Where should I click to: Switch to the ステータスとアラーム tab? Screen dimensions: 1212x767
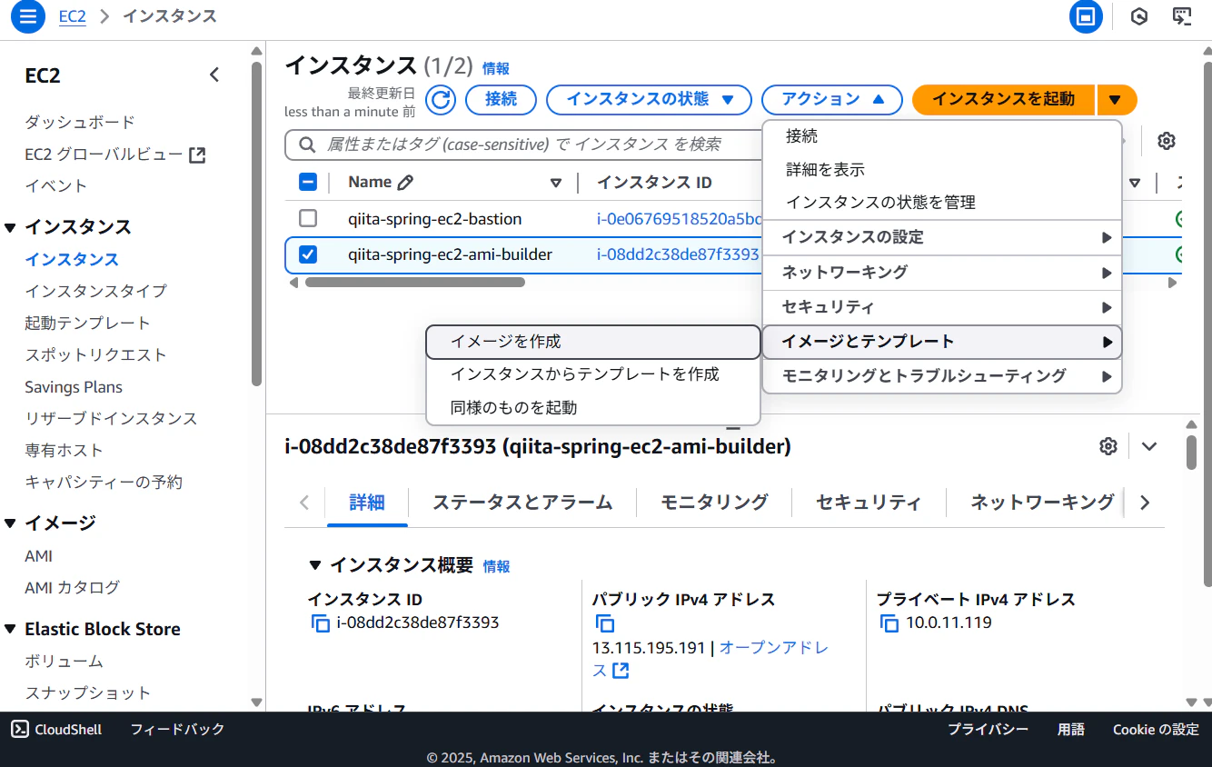pos(522,503)
